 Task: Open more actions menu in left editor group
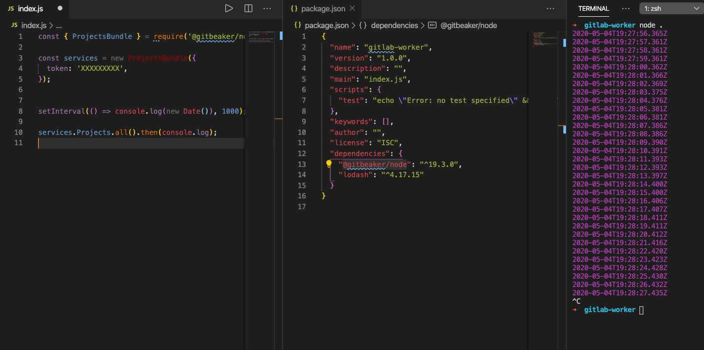tap(267, 8)
